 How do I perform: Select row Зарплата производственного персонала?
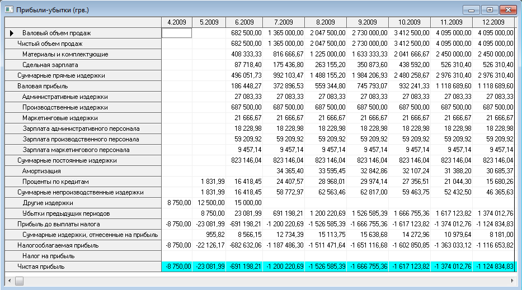[83, 139]
